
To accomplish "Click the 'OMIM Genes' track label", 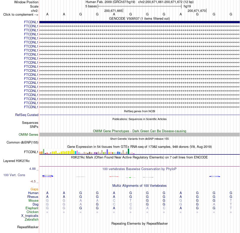I will tap(28, 134).
